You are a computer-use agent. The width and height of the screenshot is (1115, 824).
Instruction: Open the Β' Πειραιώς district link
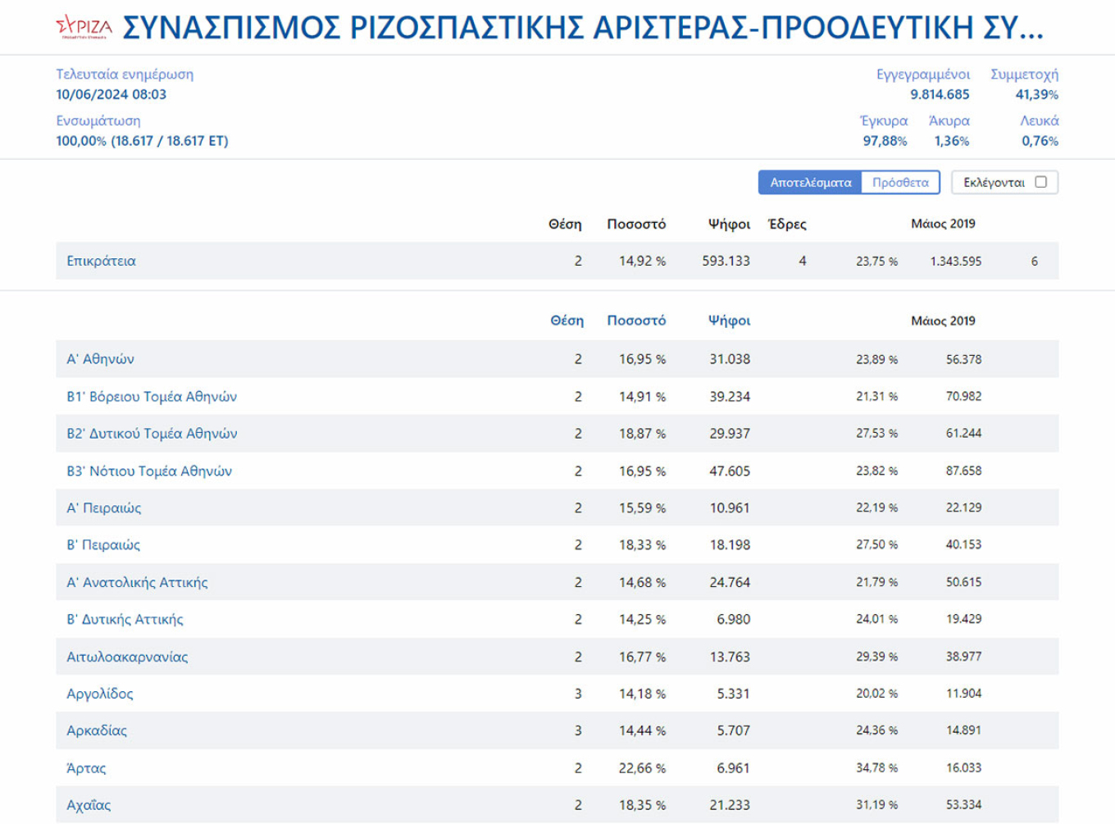tap(103, 545)
